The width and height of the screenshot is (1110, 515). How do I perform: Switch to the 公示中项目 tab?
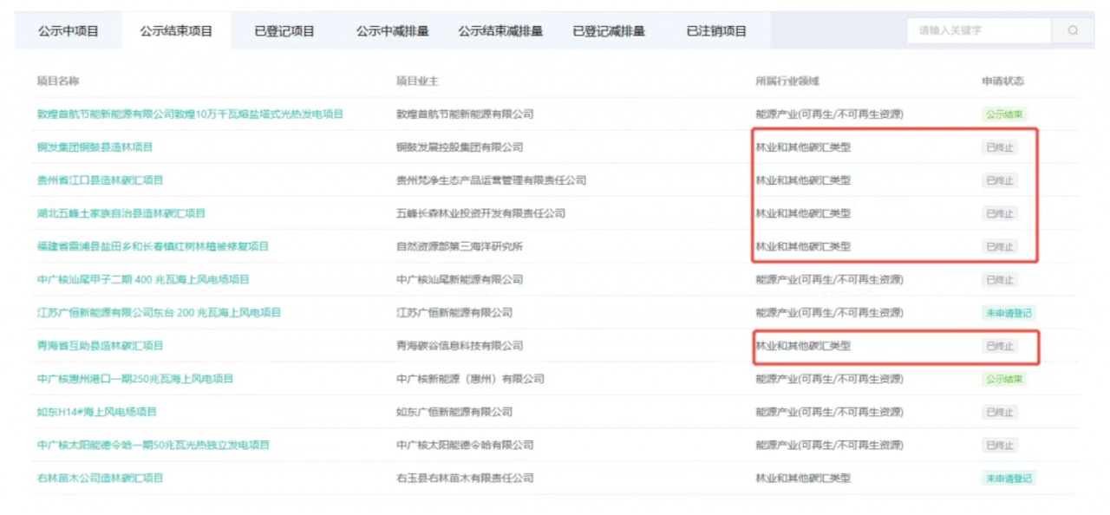click(x=69, y=31)
